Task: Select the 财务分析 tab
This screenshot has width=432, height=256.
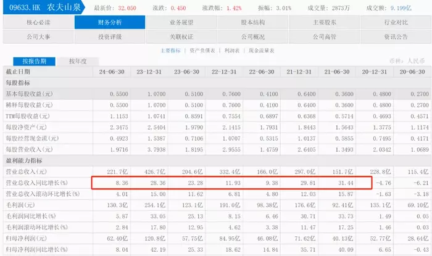Action: (110, 22)
